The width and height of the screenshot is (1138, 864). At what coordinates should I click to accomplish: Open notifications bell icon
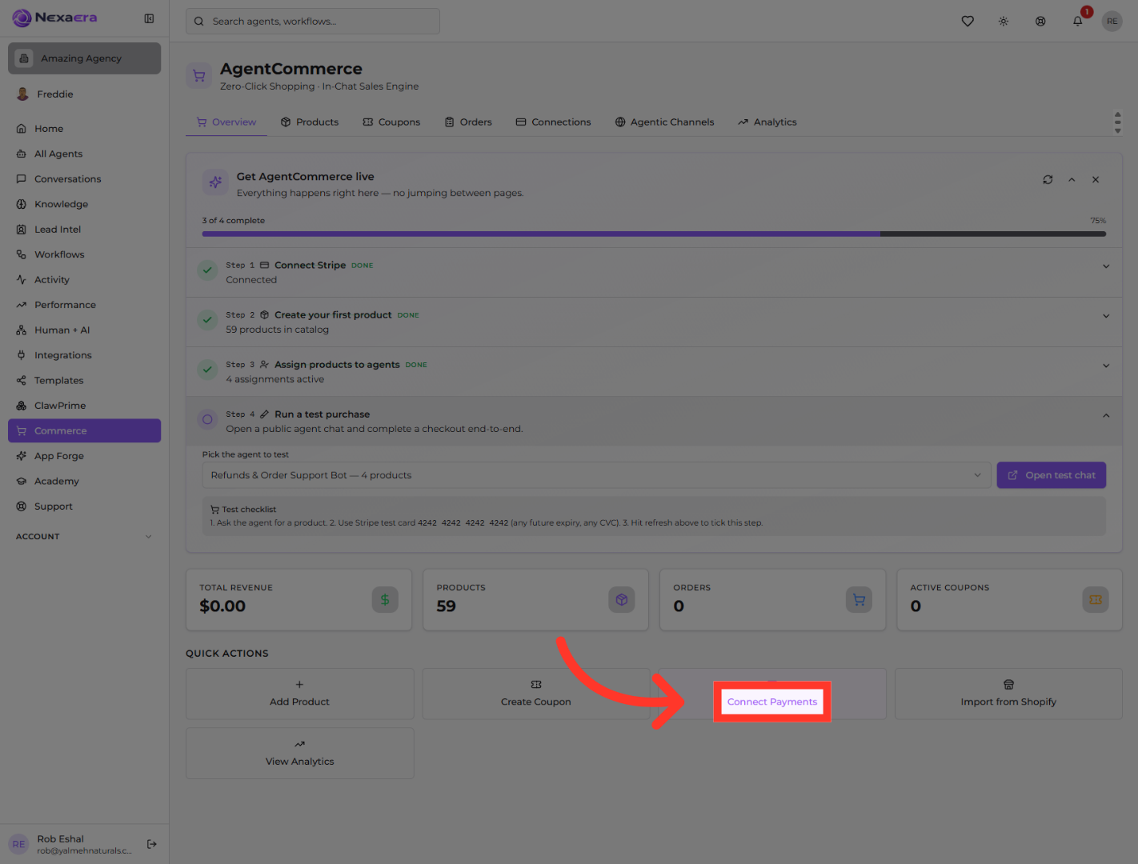1078,22
